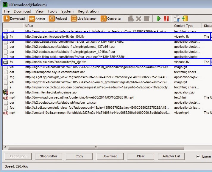Select the download.omroep.nl 202810.mp4 URL
This screenshot has height=172, width=212.
coord(79,97)
